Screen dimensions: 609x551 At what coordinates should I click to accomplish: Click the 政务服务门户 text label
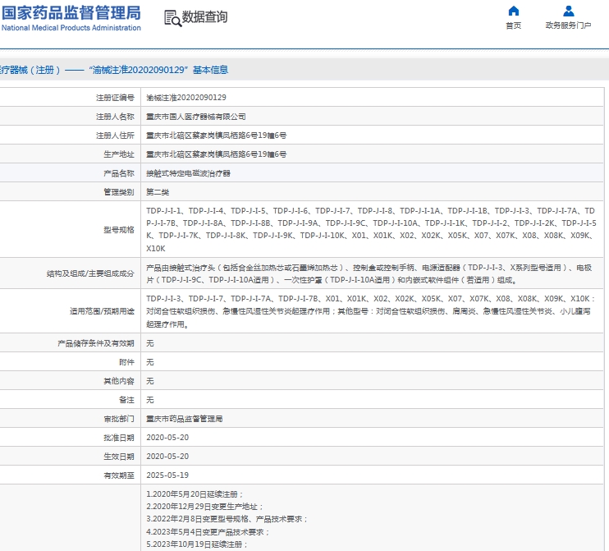pyautogui.click(x=568, y=25)
